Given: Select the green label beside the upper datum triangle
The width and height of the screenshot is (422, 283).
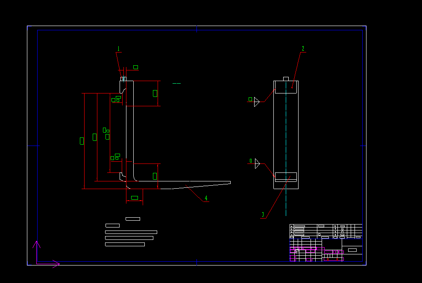Looking at the screenshot, I should coord(250,99).
